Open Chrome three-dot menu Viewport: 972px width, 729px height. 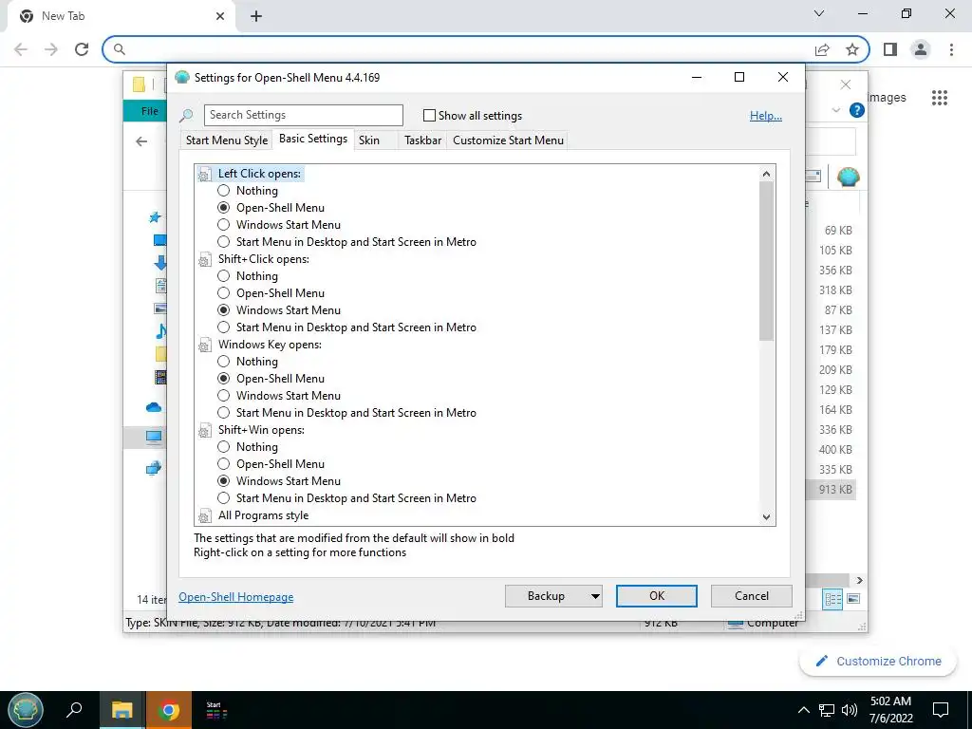coord(951,49)
